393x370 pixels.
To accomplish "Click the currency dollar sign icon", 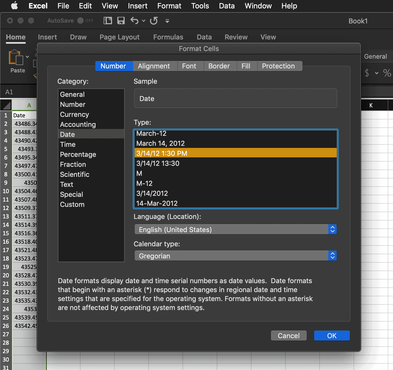I will (x=367, y=73).
